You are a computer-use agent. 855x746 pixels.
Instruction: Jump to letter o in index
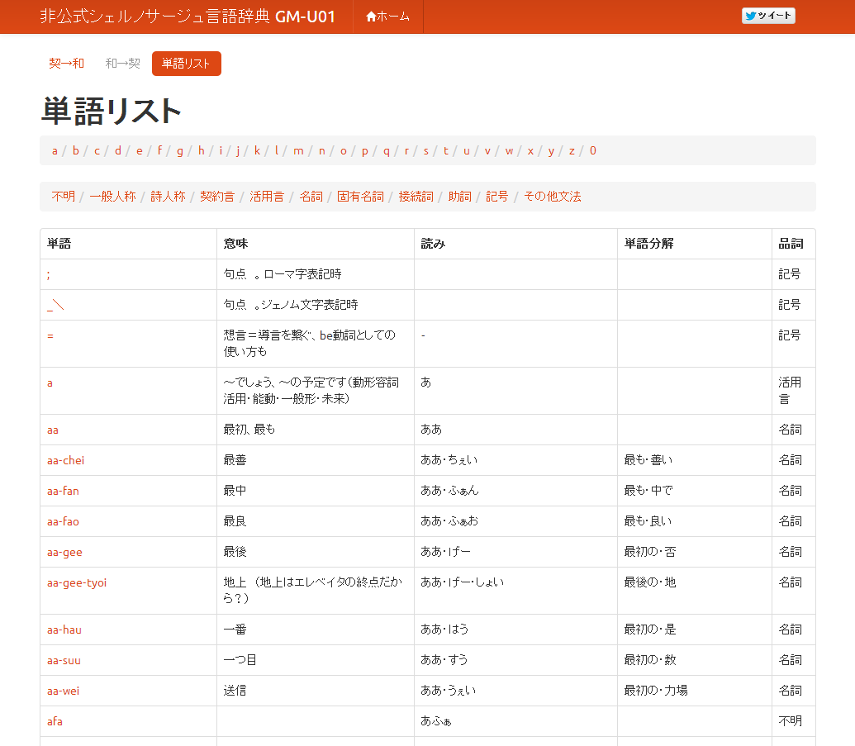[344, 151]
